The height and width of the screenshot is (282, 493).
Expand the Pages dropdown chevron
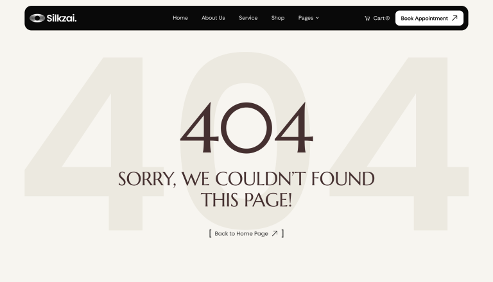click(x=317, y=18)
